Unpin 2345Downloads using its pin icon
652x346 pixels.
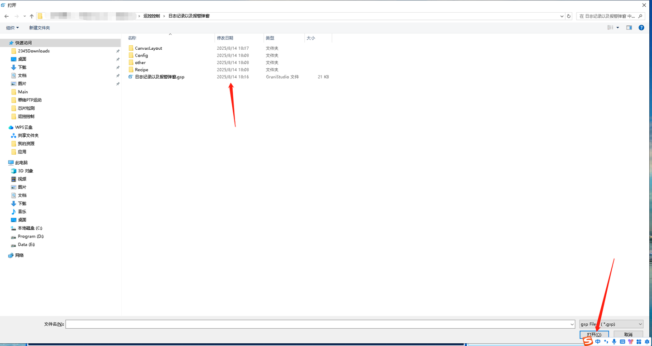118,51
